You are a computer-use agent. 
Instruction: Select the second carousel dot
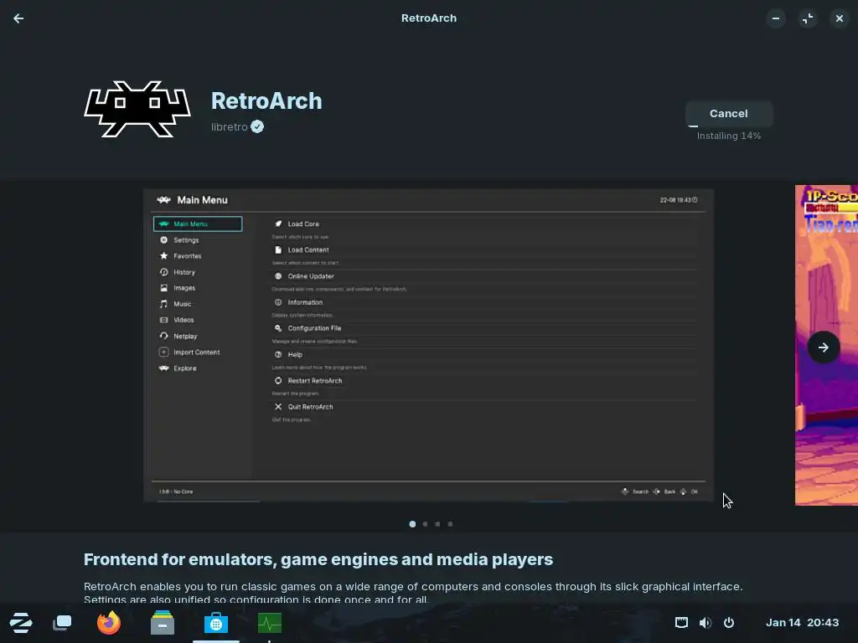click(x=425, y=524)
